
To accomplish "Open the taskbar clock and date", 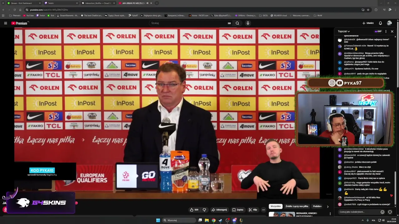I will tap(391, 220).
